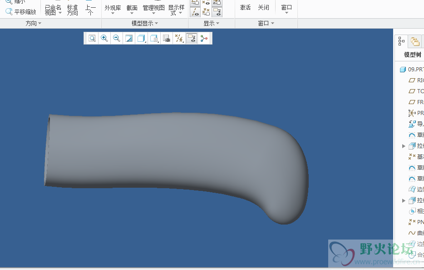Expand the first collapsed feature in model tree

[404, 146]
